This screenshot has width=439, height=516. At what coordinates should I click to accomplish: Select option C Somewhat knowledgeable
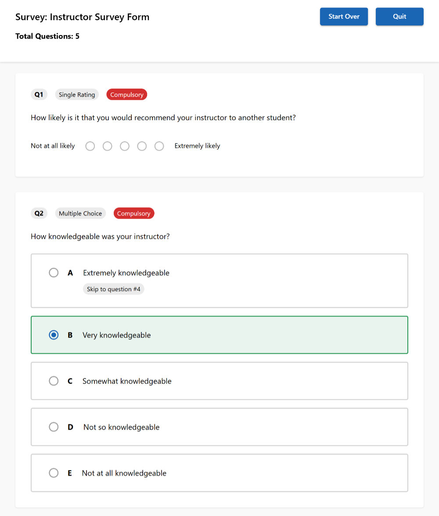coord(54,381)
